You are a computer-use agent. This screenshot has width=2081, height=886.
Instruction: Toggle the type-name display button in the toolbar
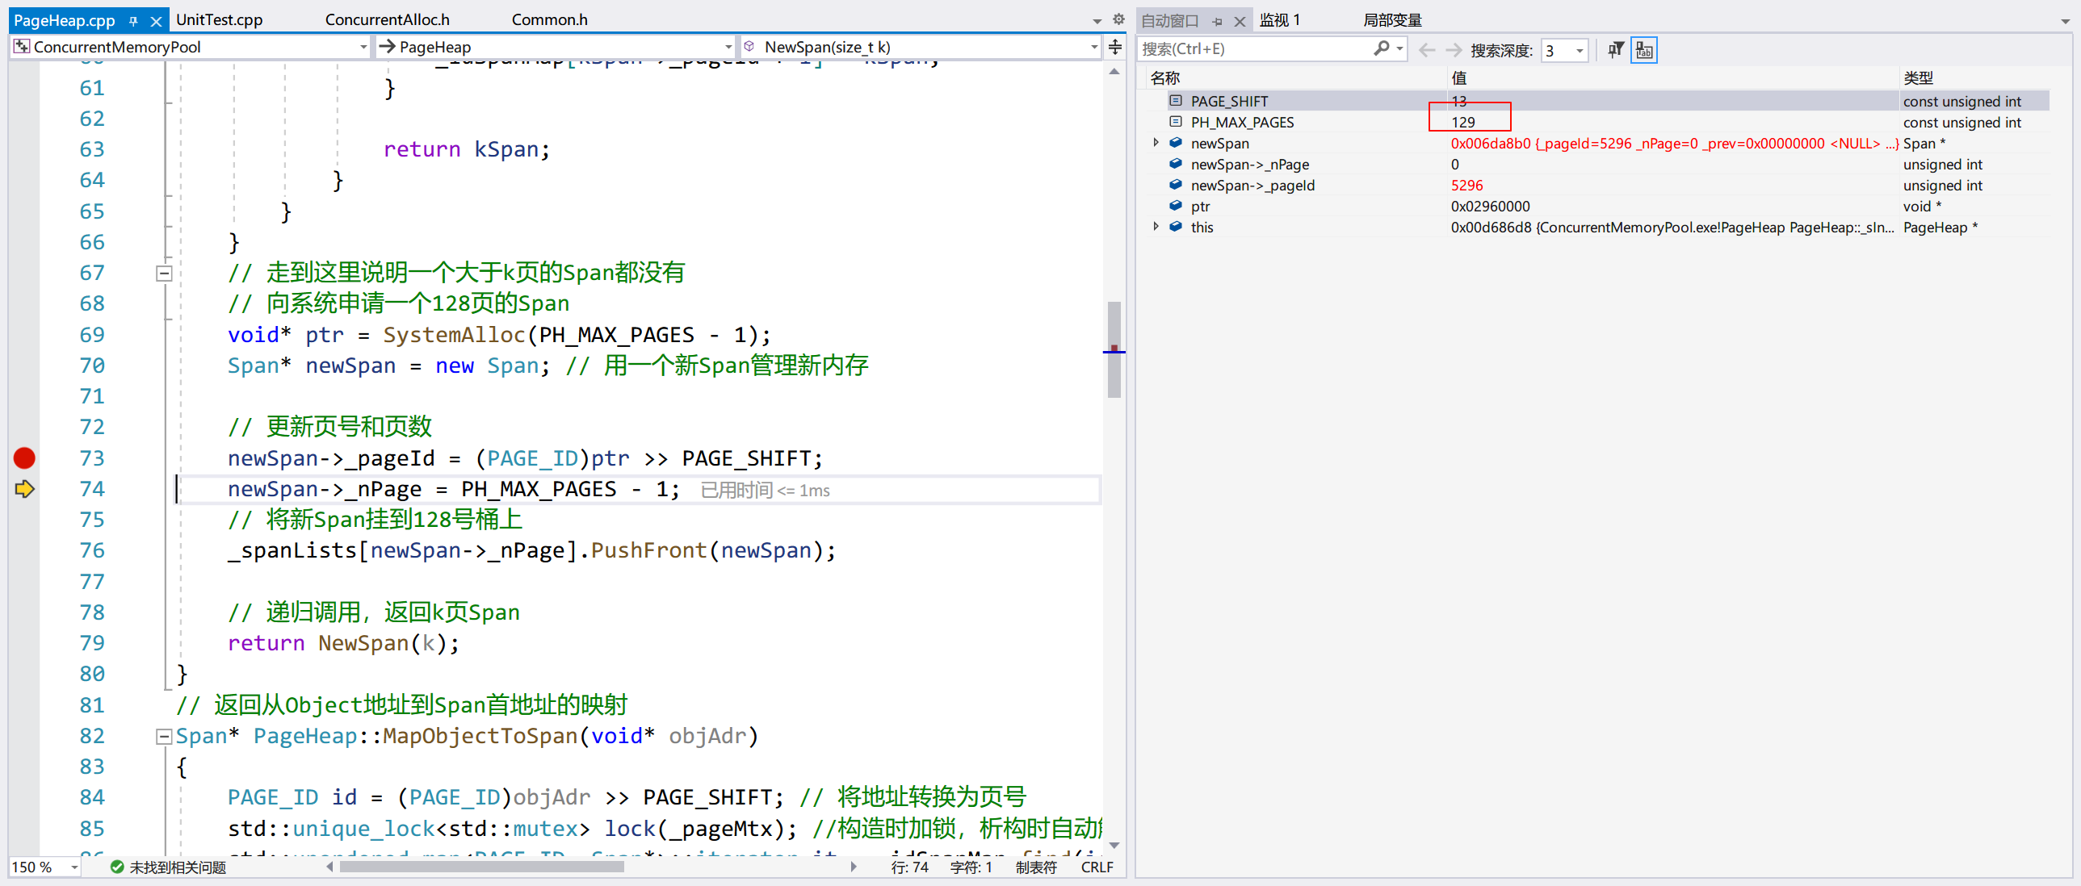pyautogui.click(x=1643, y=50)
